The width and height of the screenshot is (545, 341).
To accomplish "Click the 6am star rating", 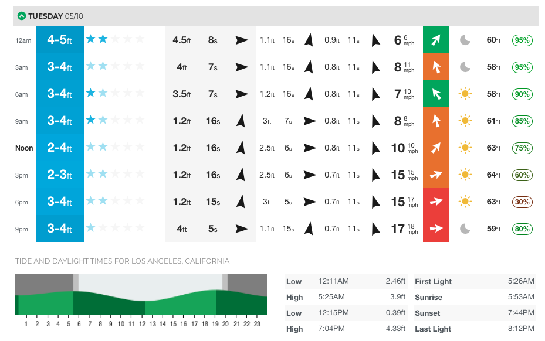I will pyautogui.click(x=115, y=94).
